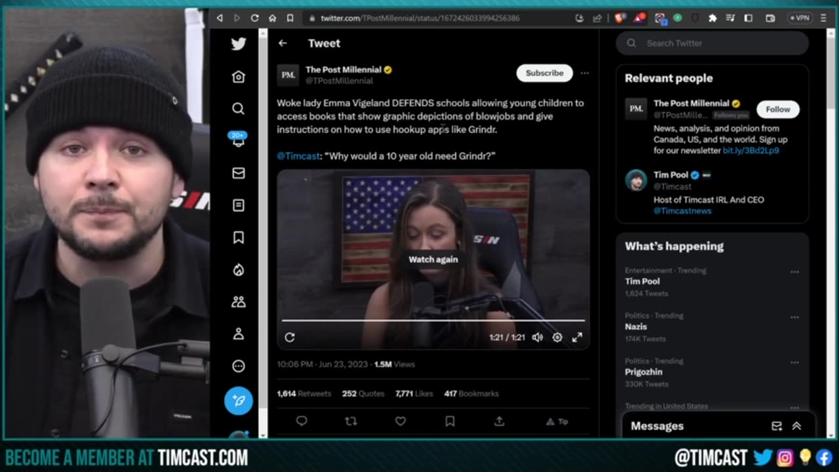Click @Timcast mention in tweet

tap(298, 156)
